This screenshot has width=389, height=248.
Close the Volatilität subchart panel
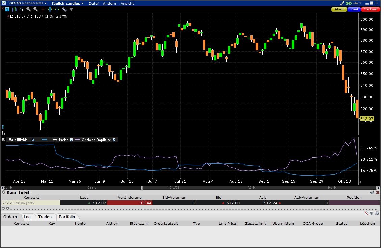click(3, 139)
